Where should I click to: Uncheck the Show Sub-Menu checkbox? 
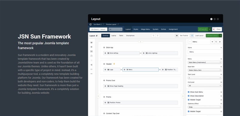[189, 92]
